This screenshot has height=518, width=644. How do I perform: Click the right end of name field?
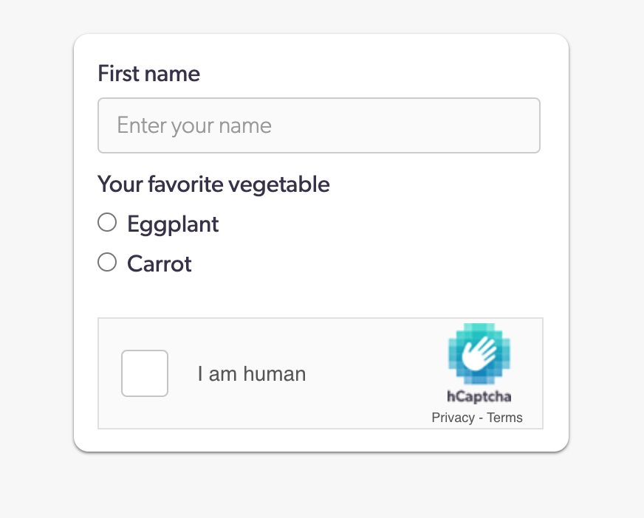524,125
